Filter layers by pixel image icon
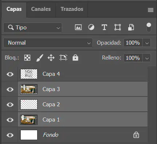 tap(78, 27)
